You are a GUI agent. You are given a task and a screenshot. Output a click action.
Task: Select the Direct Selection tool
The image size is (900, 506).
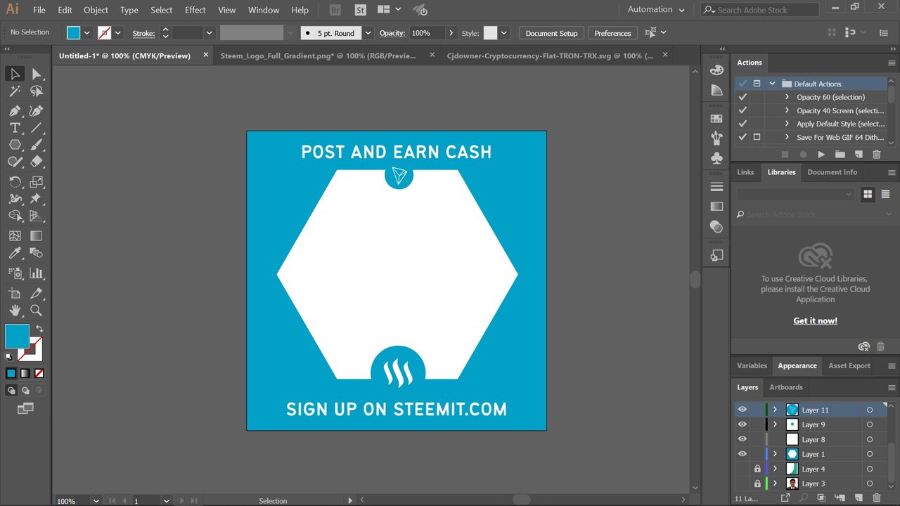pos(37,74)
